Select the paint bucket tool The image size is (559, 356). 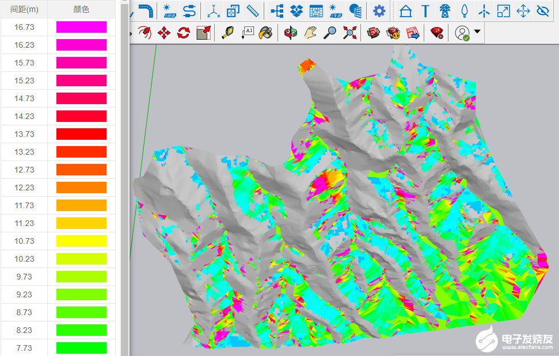(265, 33)
